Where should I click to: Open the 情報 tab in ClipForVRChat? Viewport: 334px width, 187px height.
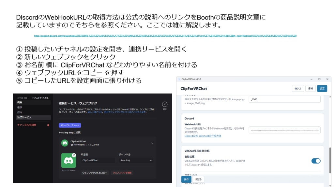[311, 89]
